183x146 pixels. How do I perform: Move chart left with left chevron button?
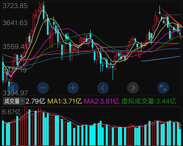[103, 88]
